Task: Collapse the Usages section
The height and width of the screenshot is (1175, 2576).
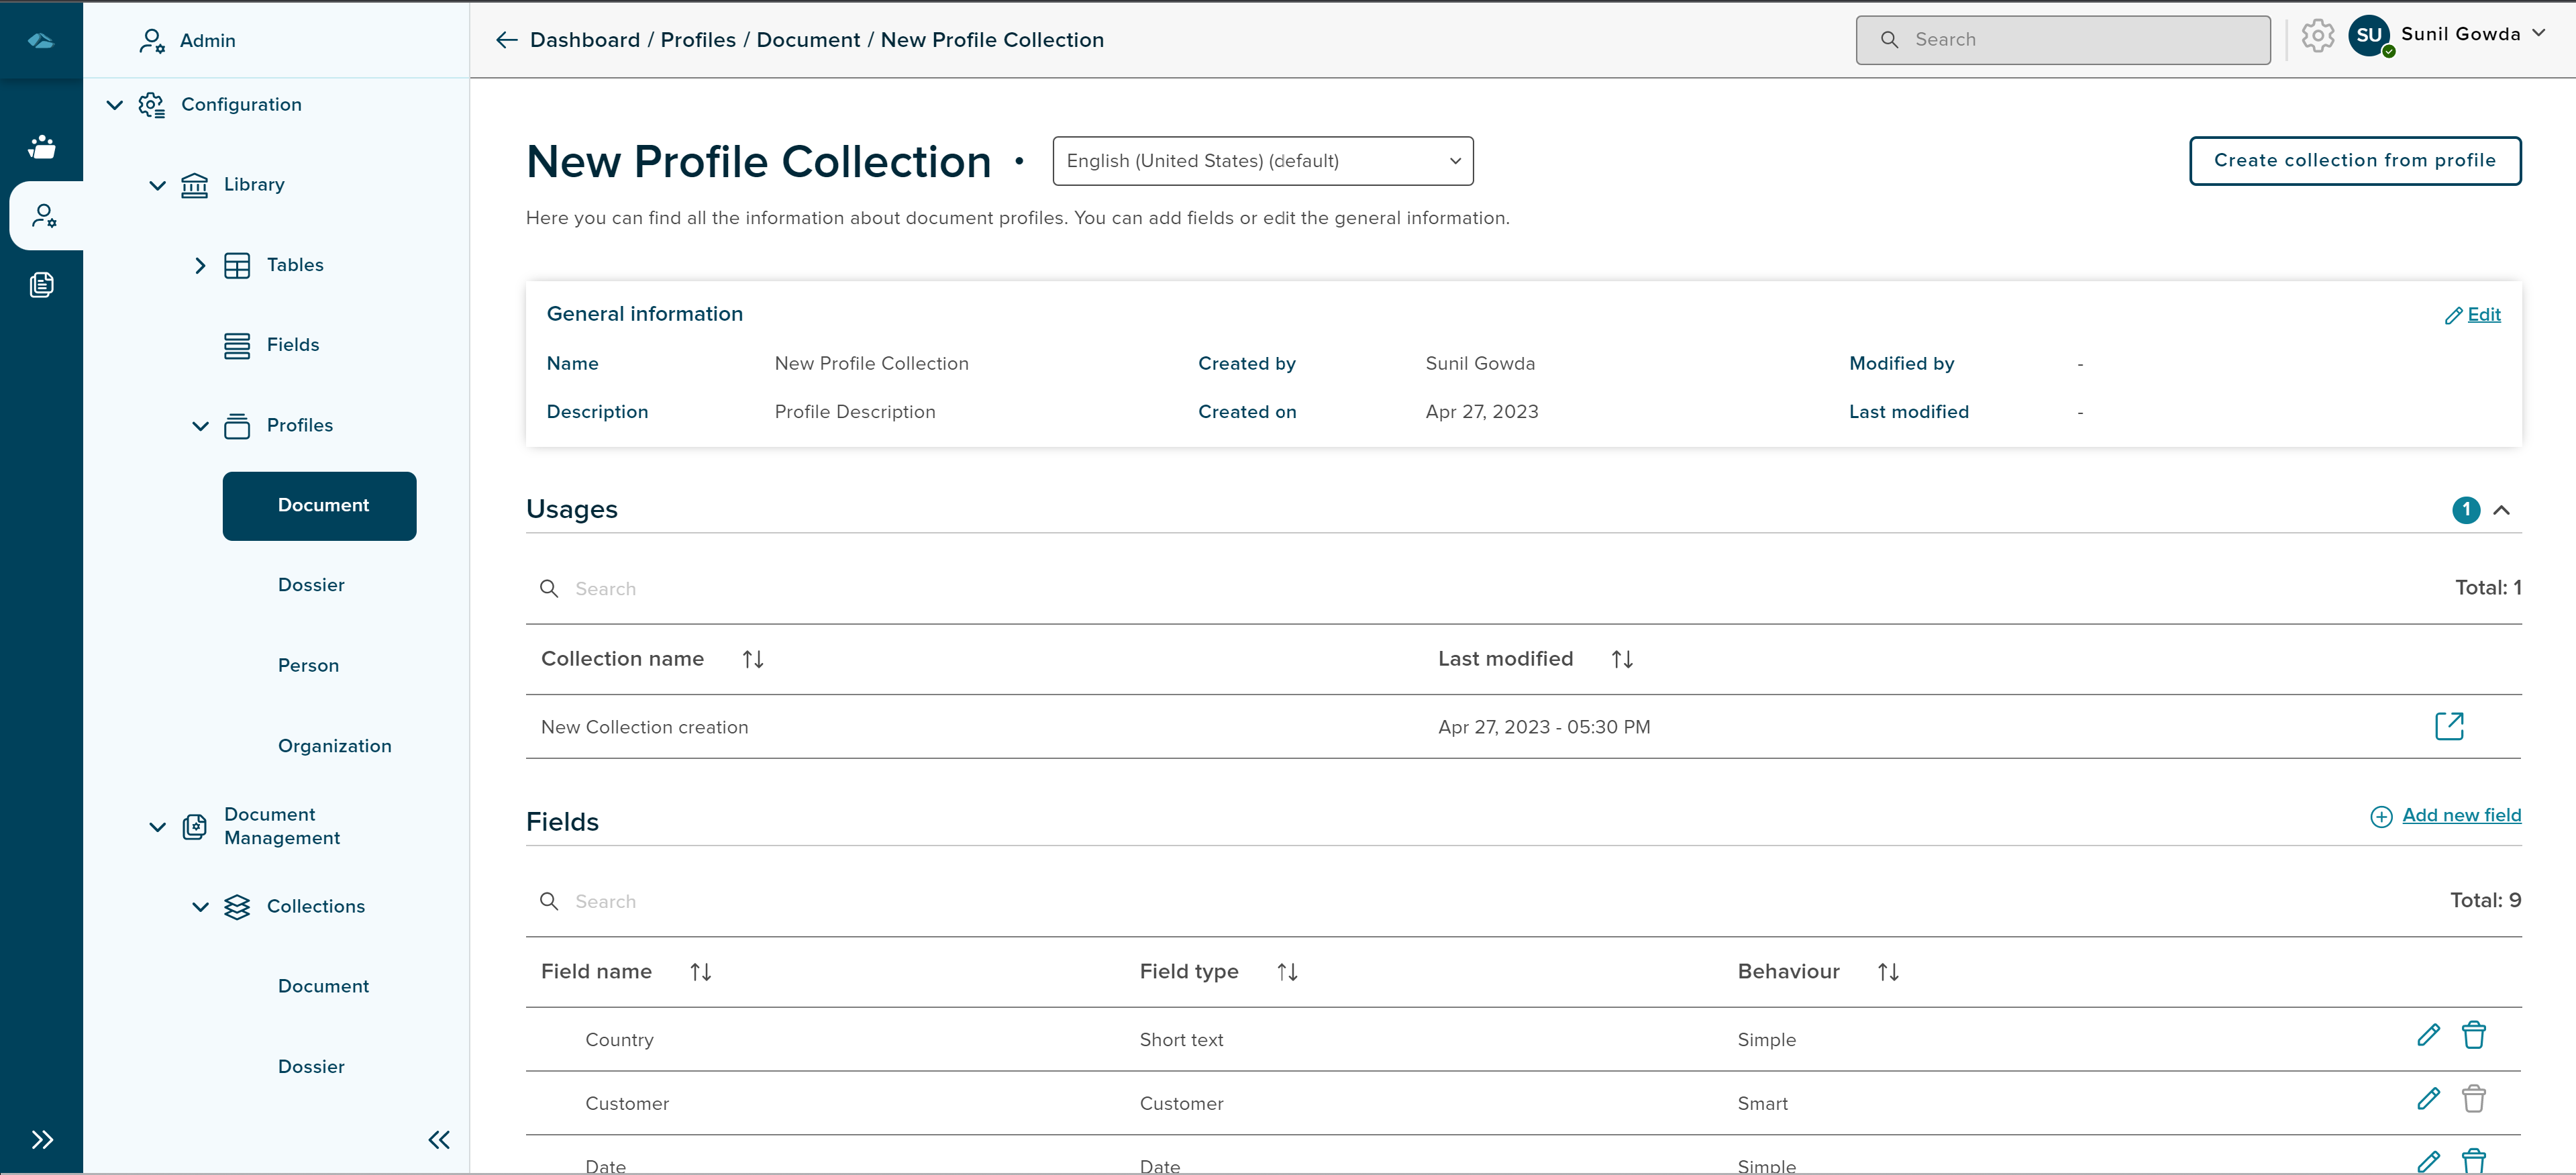Action: pyautogui.click(x=2501, y=510)
